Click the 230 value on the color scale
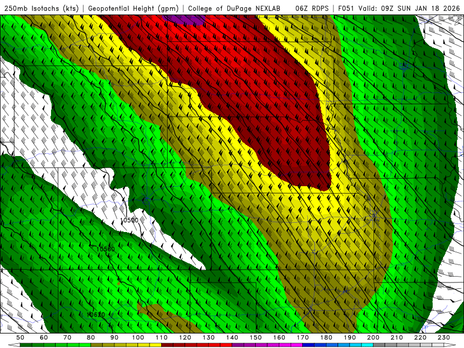The width and height of the screenshot is (464, 348). tap(444, 338)
